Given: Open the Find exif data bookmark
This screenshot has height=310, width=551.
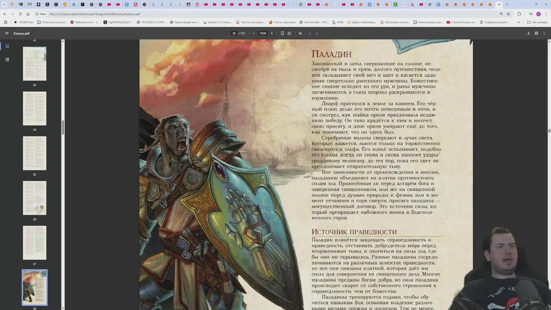Looking at the screenshot, I should (314, 22).
